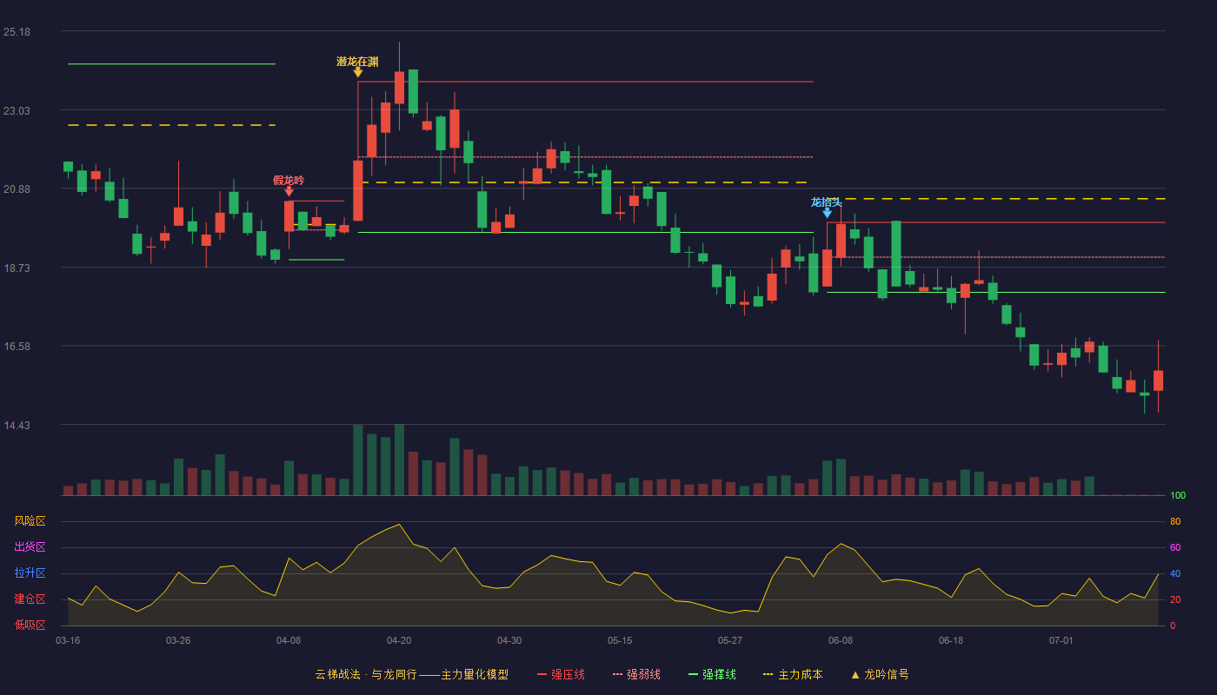Click the 25.18 price axis label

[x=17, y=32]
